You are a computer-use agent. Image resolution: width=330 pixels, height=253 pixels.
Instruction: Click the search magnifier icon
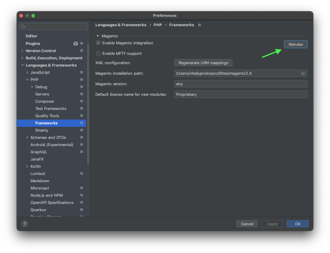[x=23, y=27]
